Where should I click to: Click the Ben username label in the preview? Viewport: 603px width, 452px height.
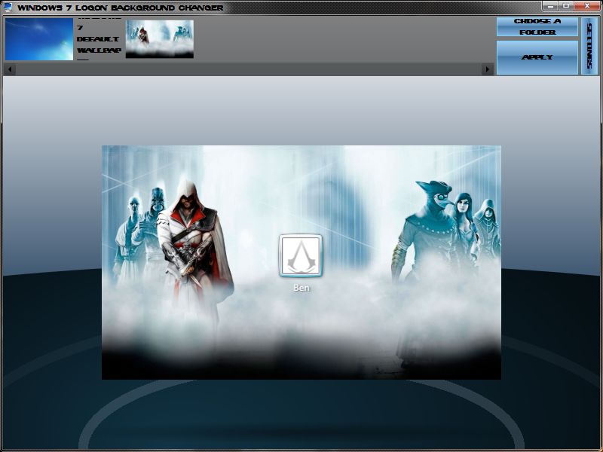coord(301,287)
